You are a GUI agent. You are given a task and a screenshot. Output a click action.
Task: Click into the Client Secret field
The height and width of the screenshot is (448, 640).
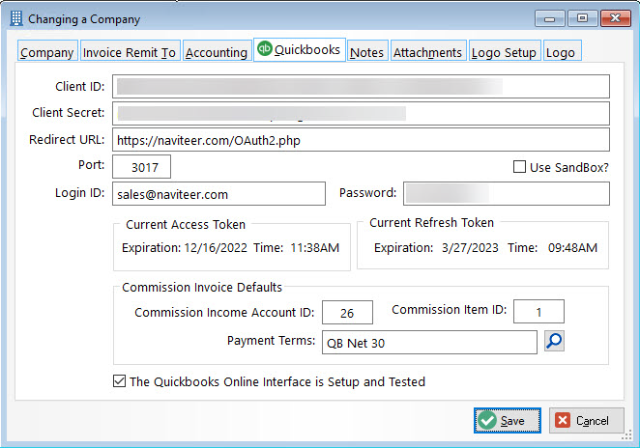pyautogui.click(x=361, y=113)
